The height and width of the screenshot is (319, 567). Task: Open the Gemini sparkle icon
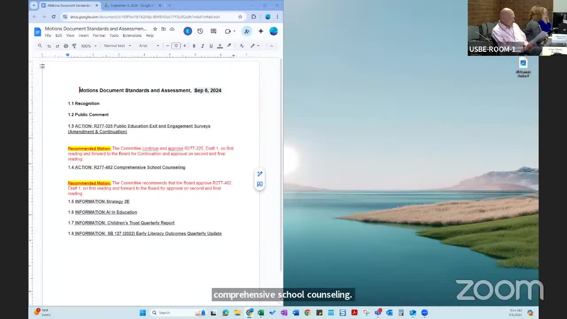(x=261, y=31)
